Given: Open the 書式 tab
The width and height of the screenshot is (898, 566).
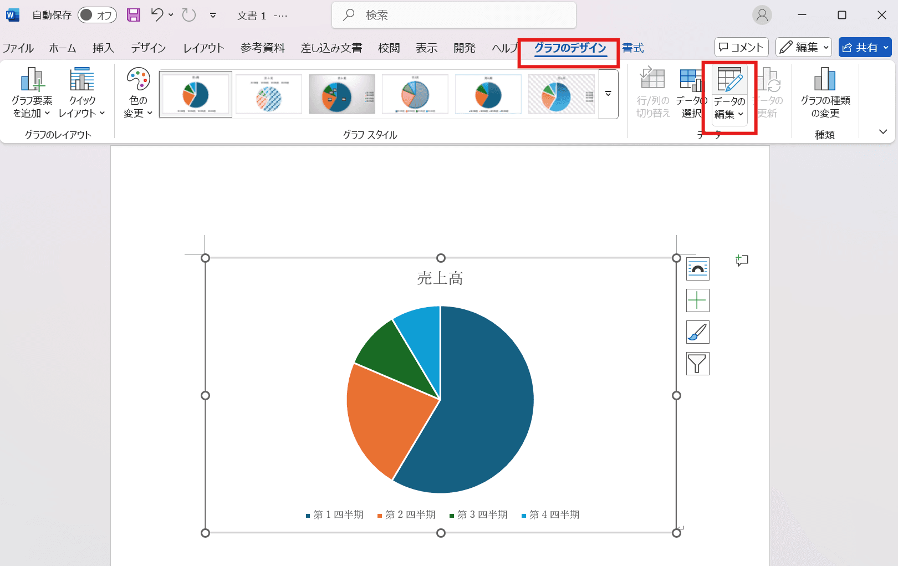Looking at the screenshot, I should point(632,48).
